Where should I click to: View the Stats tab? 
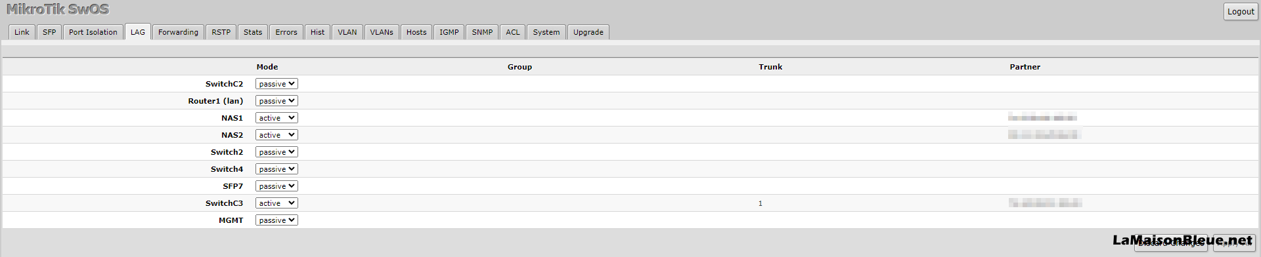tap(253, 32)
